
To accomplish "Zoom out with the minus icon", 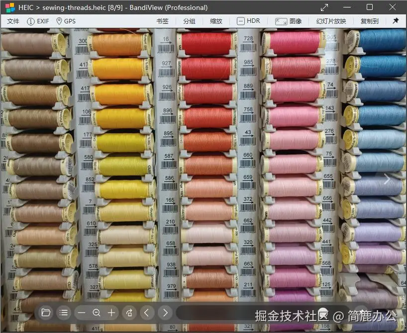I will coord(82,313).
